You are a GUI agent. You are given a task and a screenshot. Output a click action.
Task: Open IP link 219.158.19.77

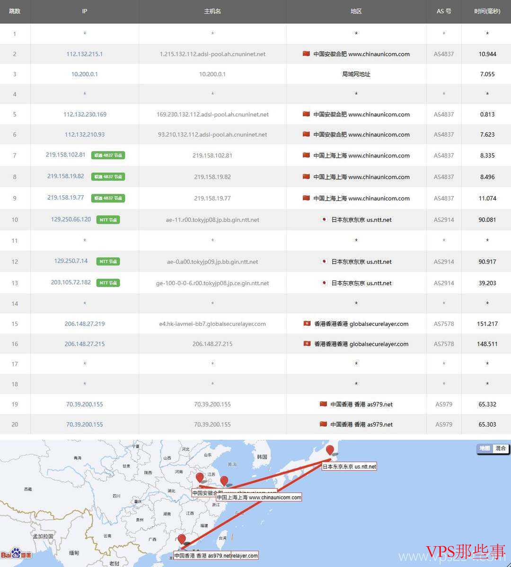click(65, 198)
